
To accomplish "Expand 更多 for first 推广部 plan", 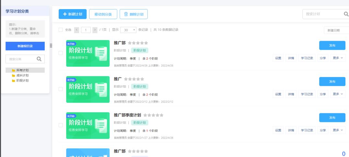I will tap(338, 58).
